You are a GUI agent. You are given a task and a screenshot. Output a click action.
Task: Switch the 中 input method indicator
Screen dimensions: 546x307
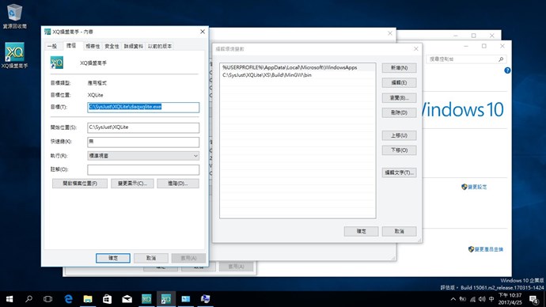(x=491, y=299)
